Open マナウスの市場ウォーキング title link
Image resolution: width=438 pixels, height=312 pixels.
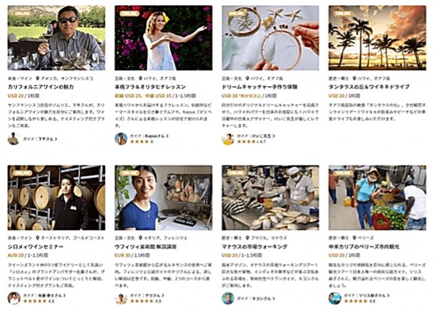pos(254,247)
